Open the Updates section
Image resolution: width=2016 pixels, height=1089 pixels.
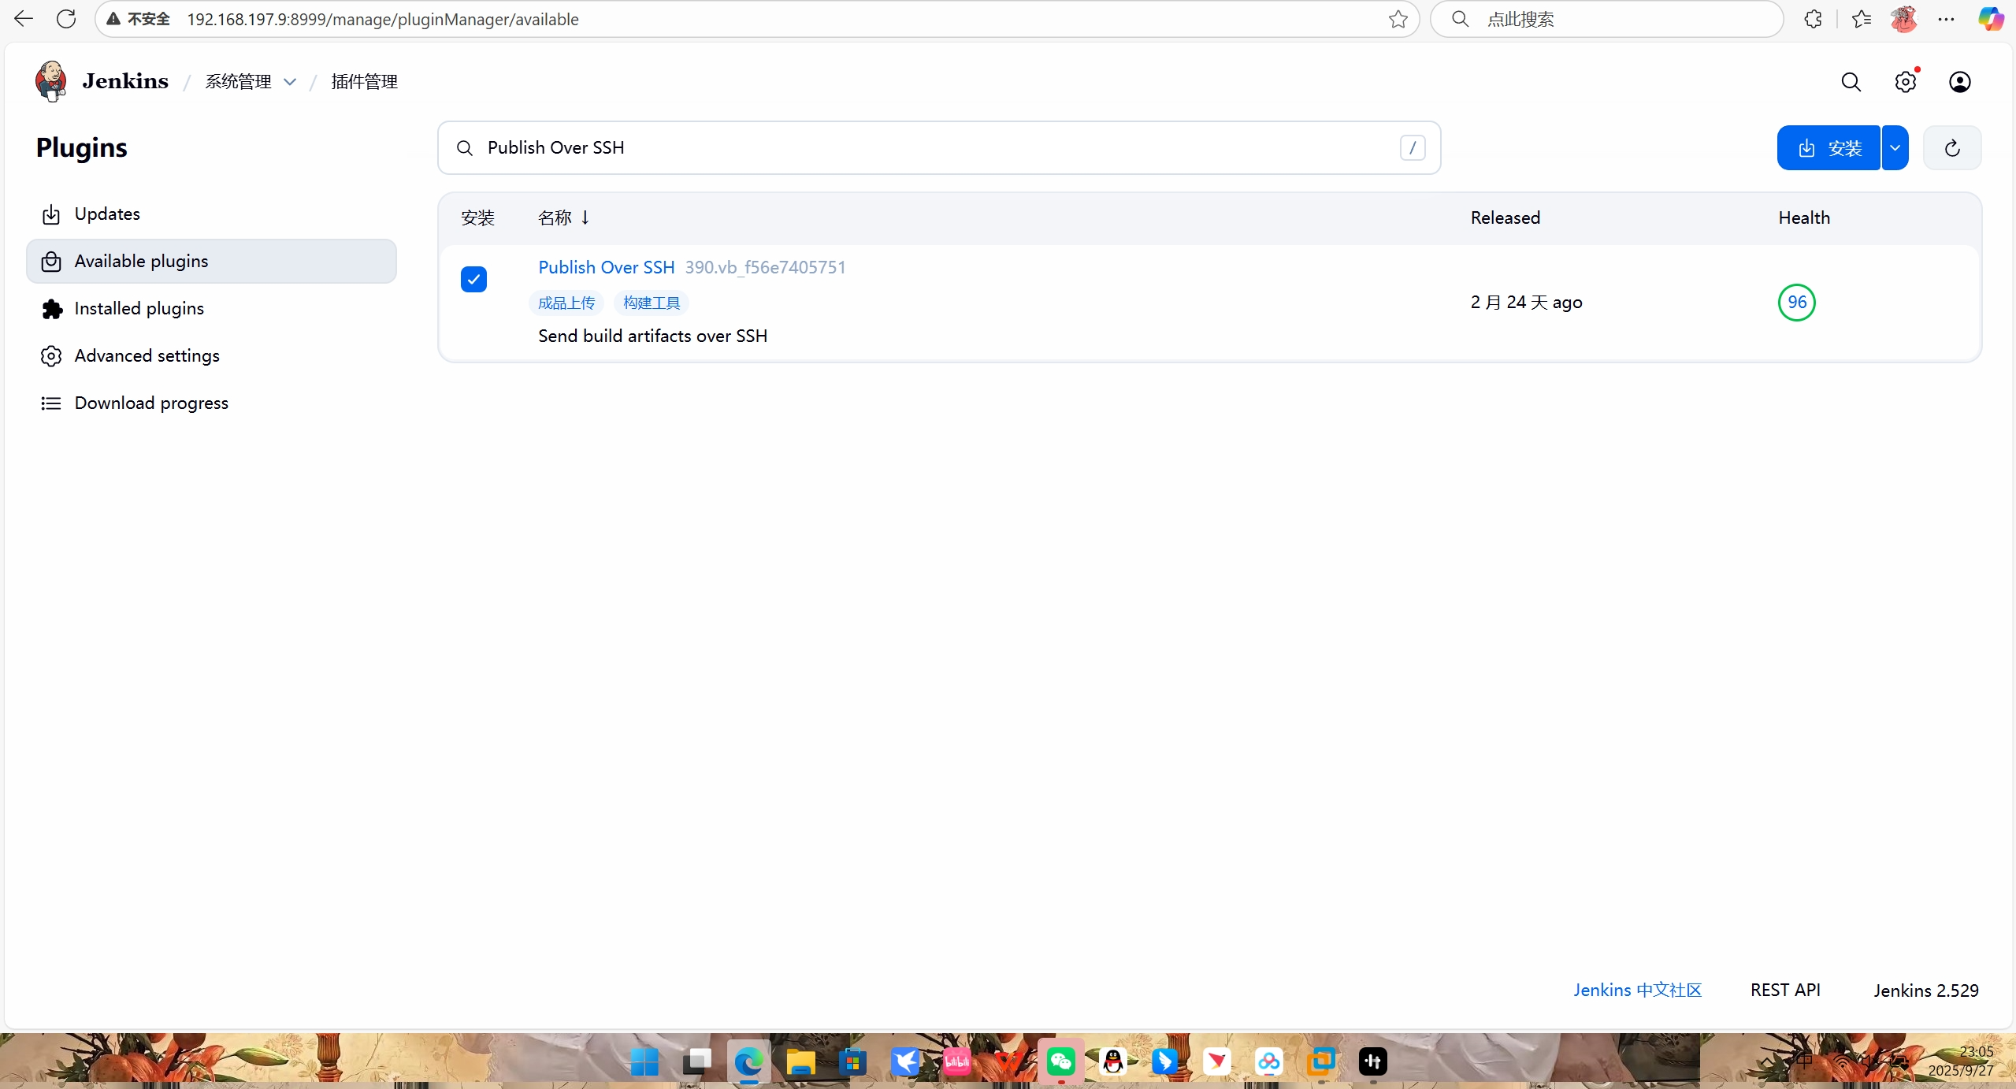211,214
